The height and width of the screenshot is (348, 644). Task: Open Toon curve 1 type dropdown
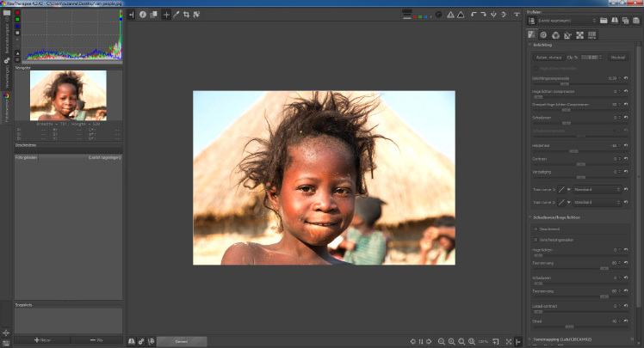click(598, 190)
